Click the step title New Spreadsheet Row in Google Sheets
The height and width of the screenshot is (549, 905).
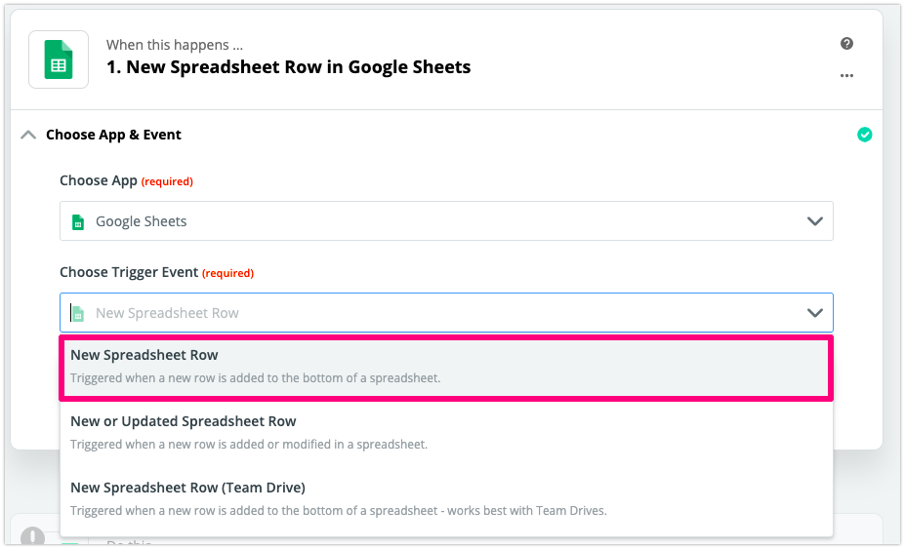click(x=289, y=67)
